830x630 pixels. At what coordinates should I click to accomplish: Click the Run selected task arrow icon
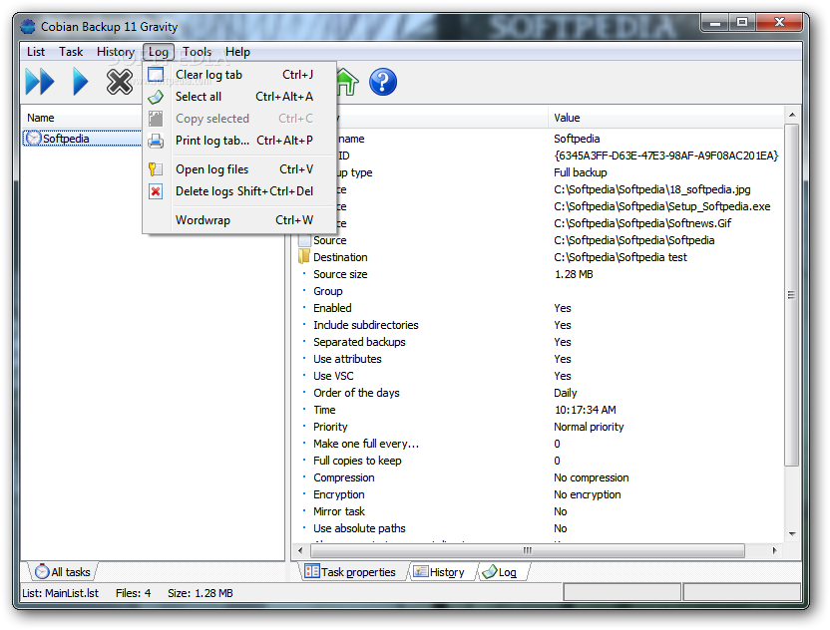(x=80, y=82)
